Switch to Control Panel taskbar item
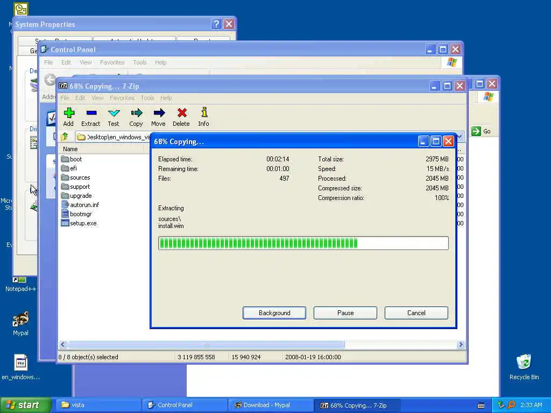This screenshot has height=413, width=551. [x=185, y=405]
